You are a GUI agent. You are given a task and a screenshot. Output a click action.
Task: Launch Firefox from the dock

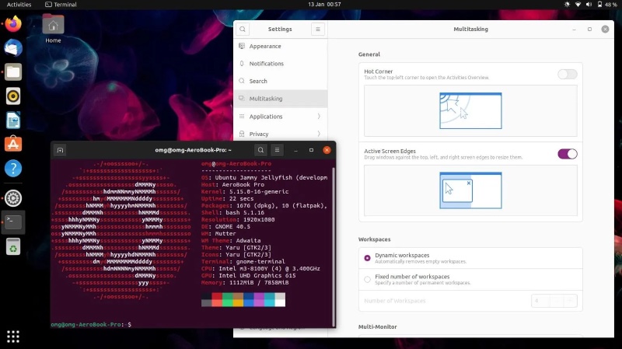pyautogui.click(x=13, y=23)
